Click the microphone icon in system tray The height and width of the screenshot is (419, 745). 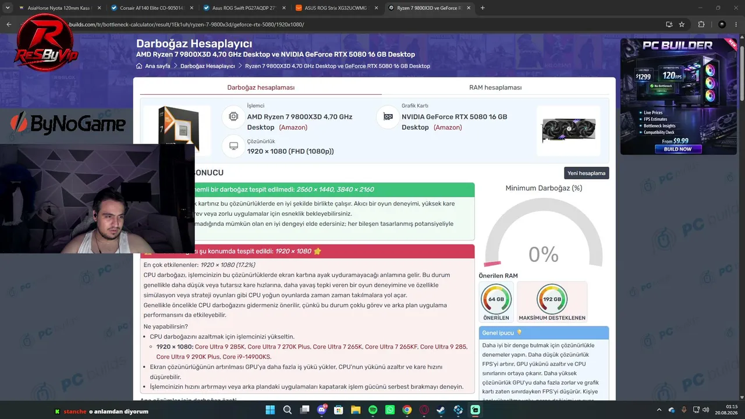pos(684,410)
